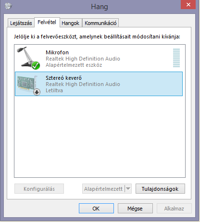
Task: Close the Hang sound dialog
Action: [x=188, y=4]
